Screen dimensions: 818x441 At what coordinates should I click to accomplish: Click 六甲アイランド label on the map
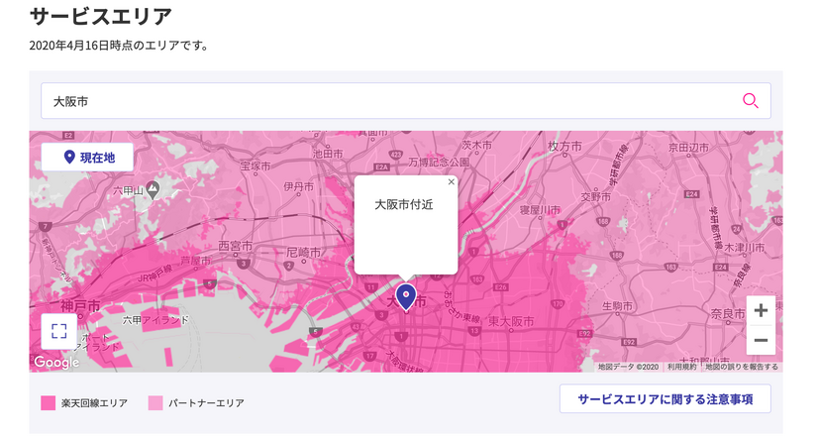click(155, 320)
